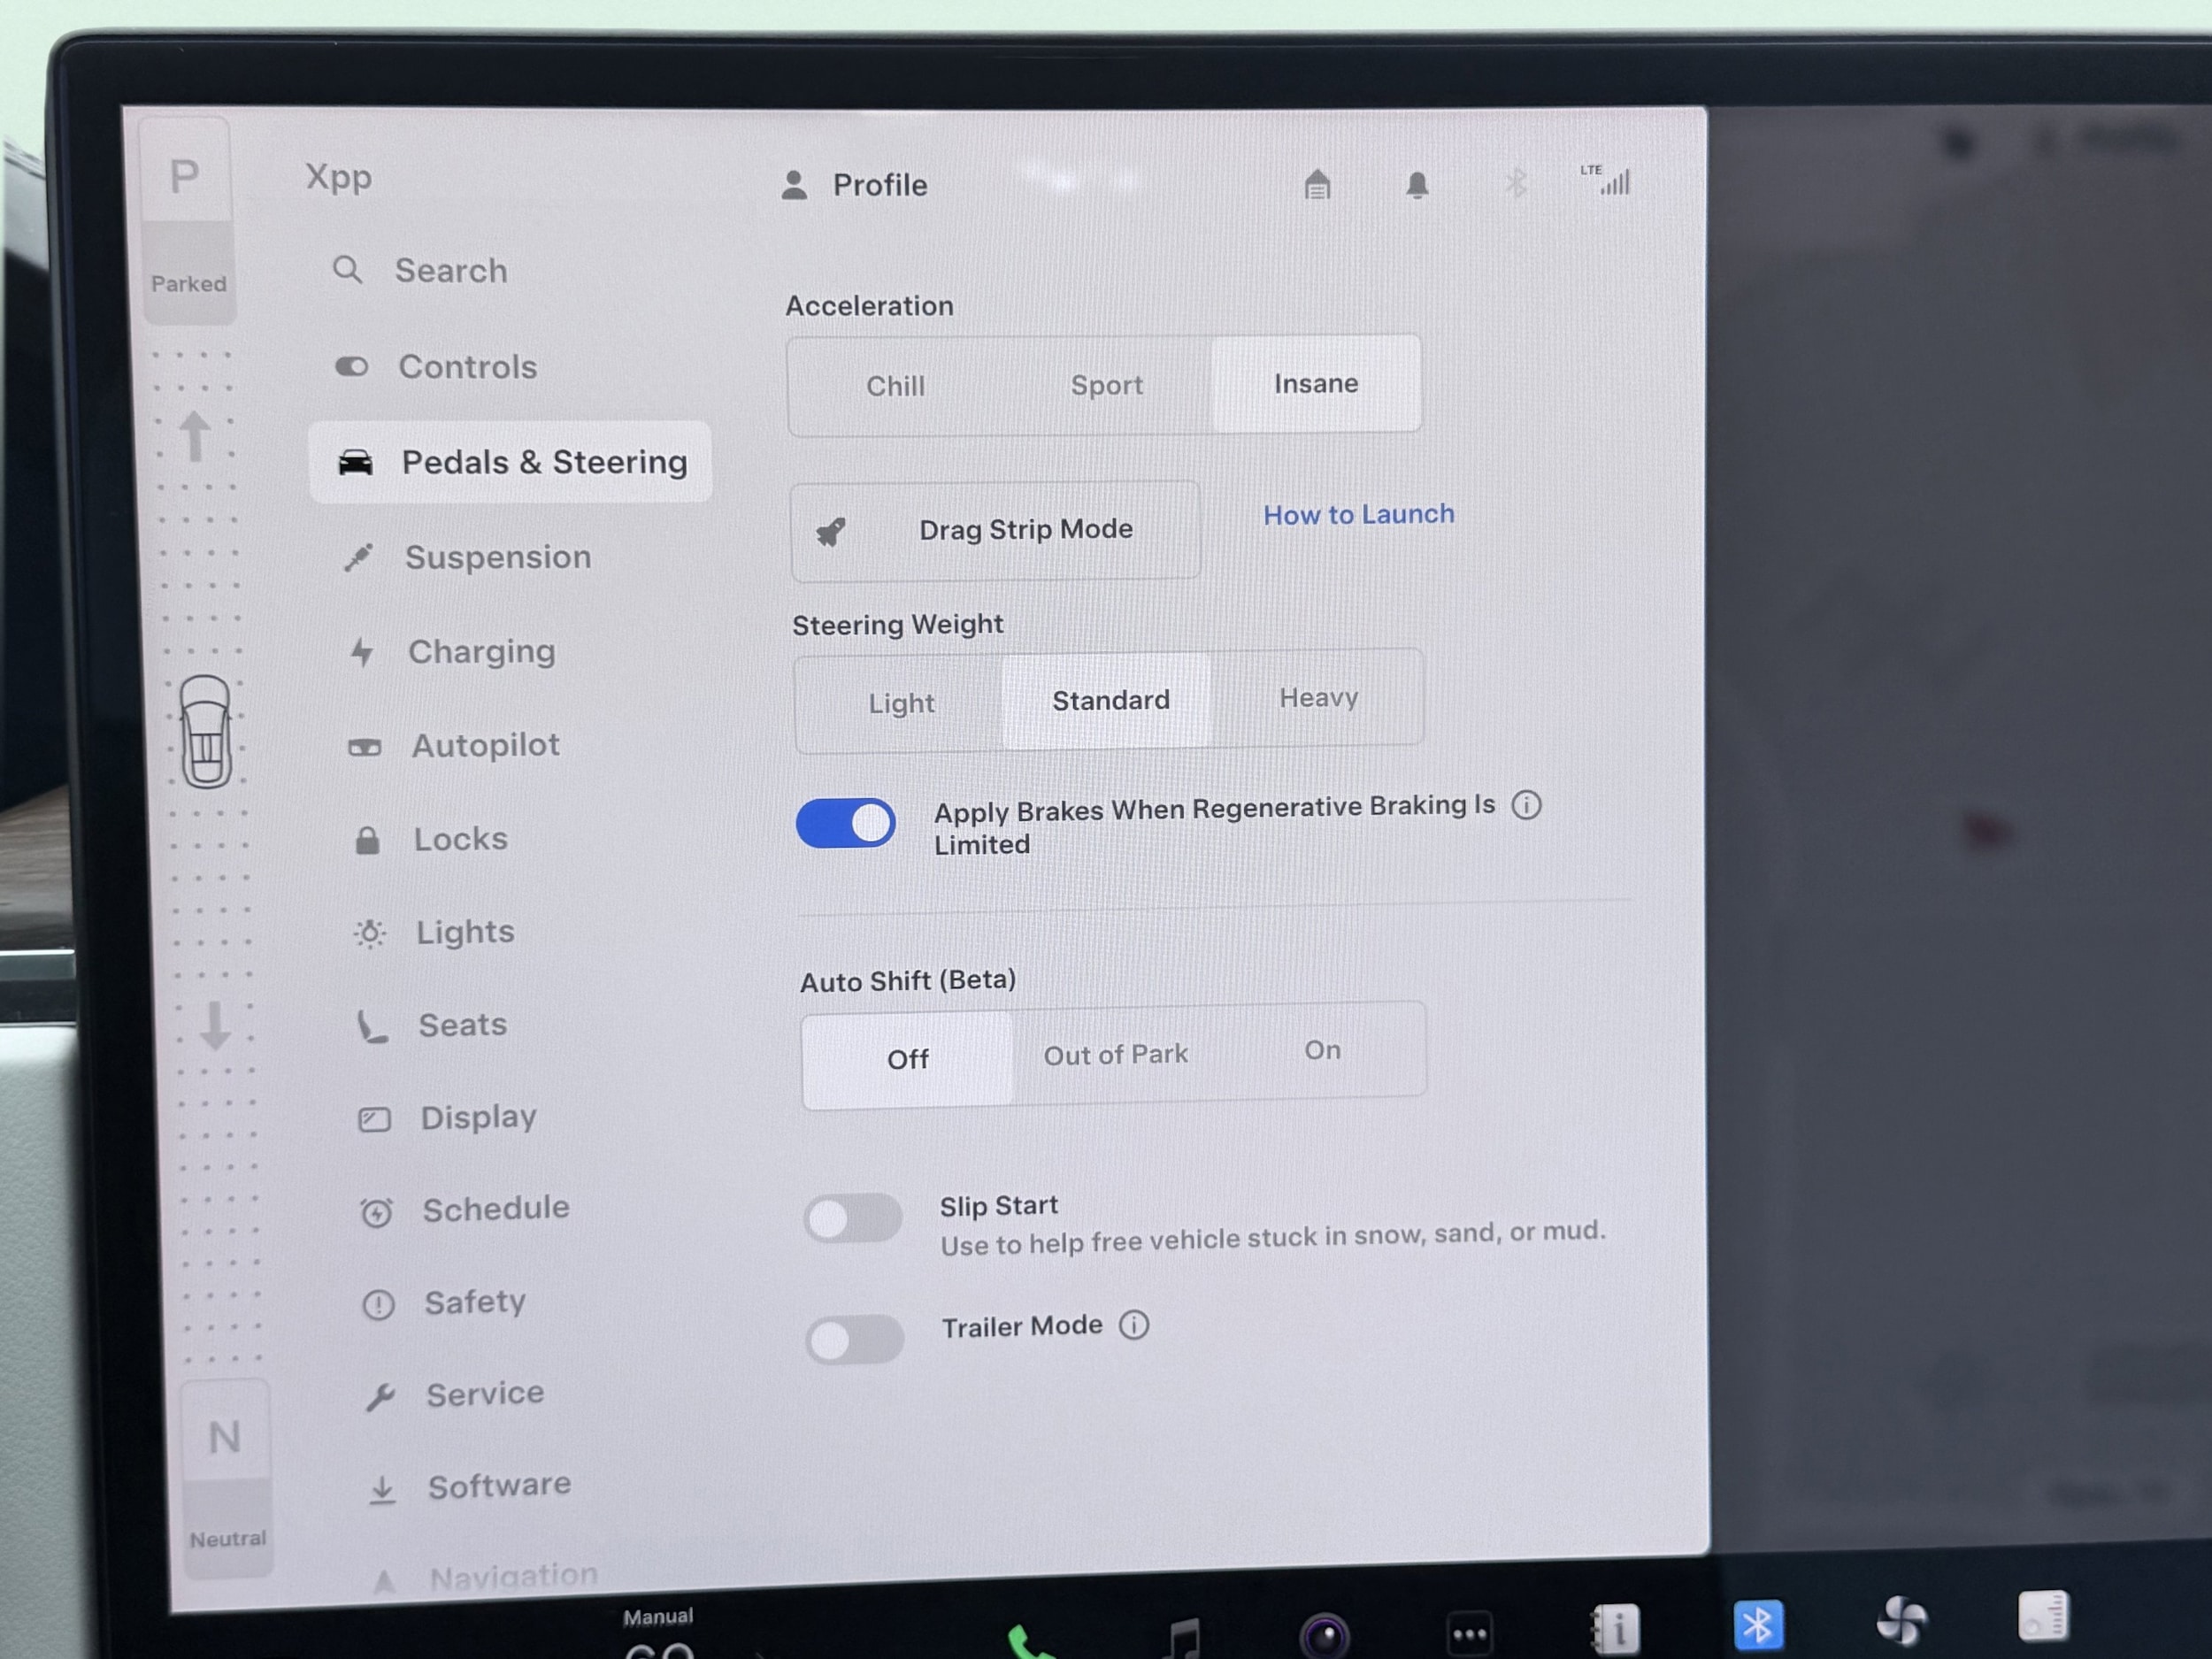The height and width of the screenshot is (1659, 2212).
Task: Turn on Trailer Mode switch
Action: click(855, 1339)
